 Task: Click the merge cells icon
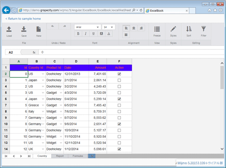tap(126, 35)
